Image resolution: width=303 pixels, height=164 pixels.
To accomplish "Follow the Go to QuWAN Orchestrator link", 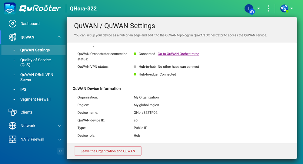I will click(x=178, y=54).
